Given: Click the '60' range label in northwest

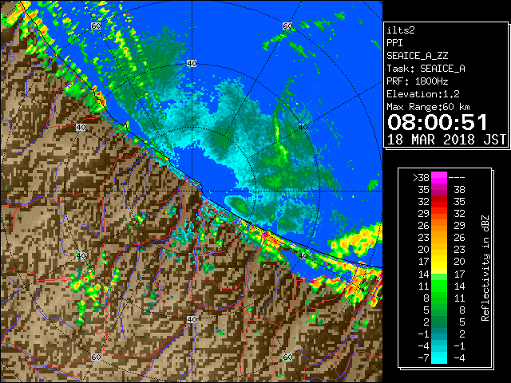Looking at the screenshot, I should coord(96,26).
